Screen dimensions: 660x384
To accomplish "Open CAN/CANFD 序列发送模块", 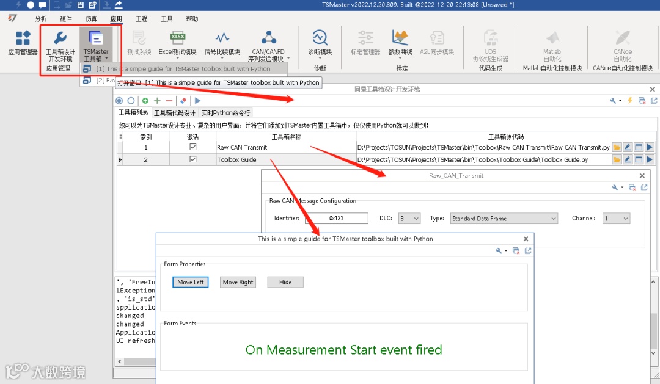I will (268, 46).
